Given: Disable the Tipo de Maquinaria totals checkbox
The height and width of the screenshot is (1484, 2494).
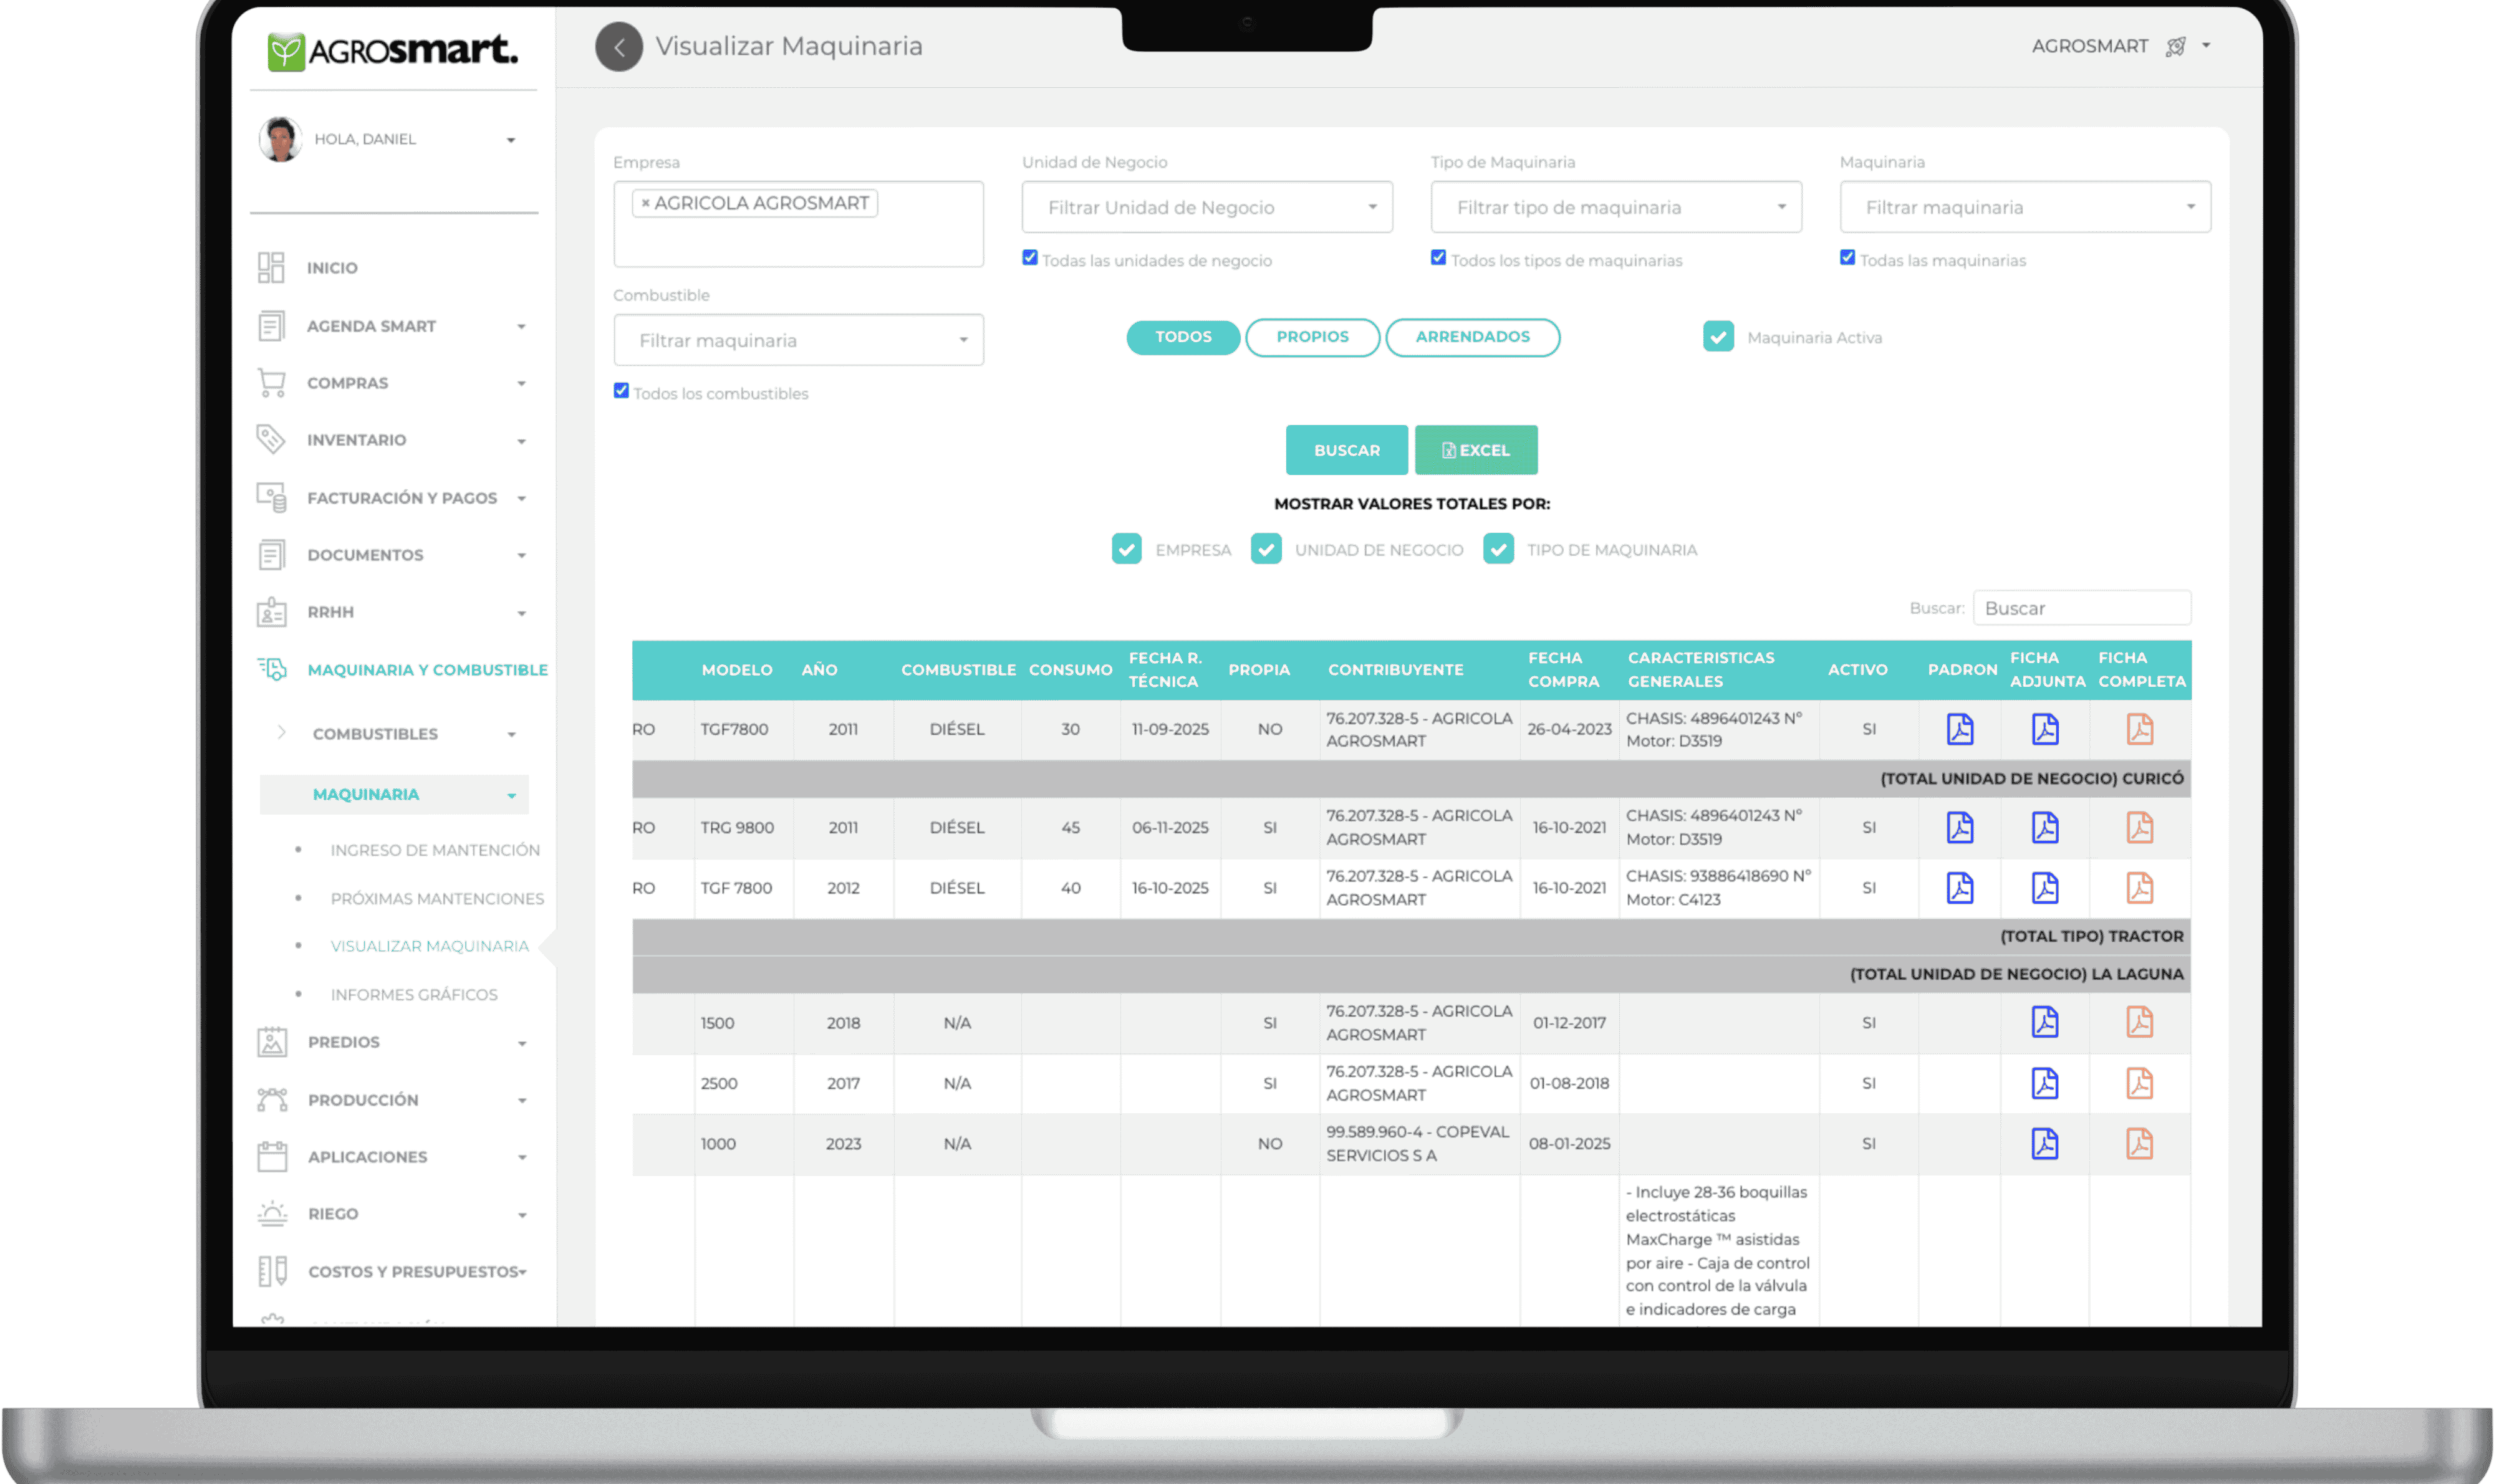Looking at the screenshot, I should [x=1498, y=549].
